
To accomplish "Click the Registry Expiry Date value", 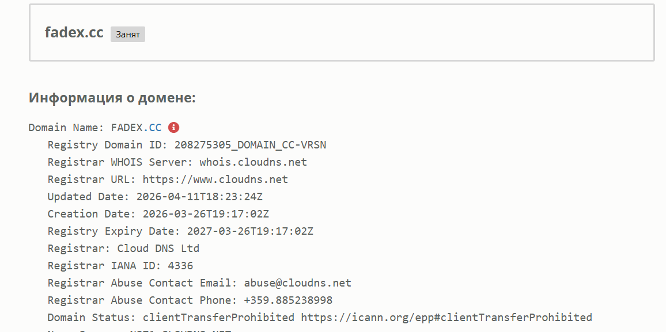I will 250,231.
